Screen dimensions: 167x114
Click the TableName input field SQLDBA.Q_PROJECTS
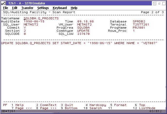point(41,18)
